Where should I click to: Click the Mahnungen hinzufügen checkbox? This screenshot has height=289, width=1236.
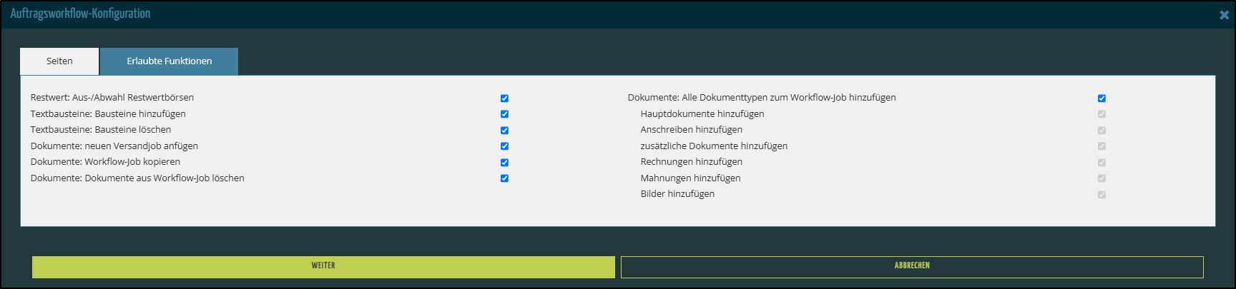[1102, 178]
